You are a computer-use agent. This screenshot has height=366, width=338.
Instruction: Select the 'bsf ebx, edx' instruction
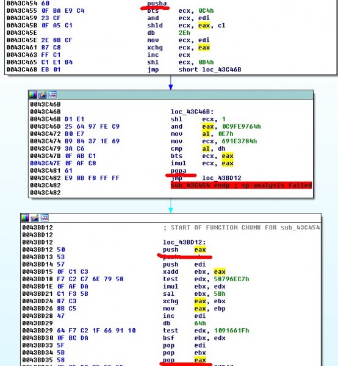[194, 338]
